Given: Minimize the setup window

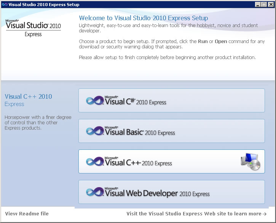Looking at the screenshot, I should coord(258,5).
